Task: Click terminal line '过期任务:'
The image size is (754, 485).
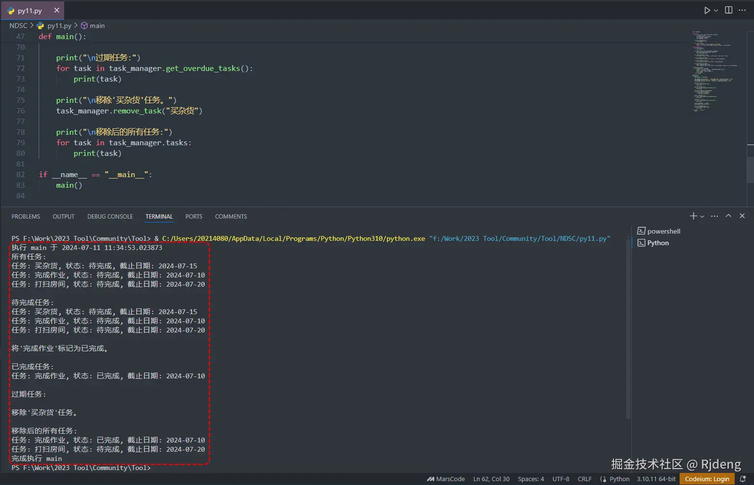Action: point(28,394)
